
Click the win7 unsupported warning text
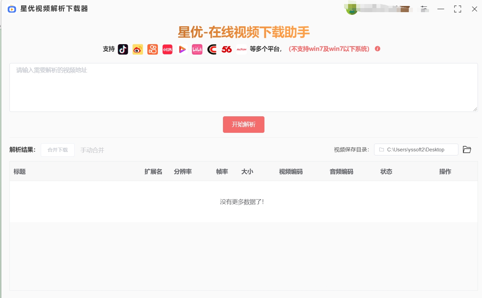click(x=329, y=49)
